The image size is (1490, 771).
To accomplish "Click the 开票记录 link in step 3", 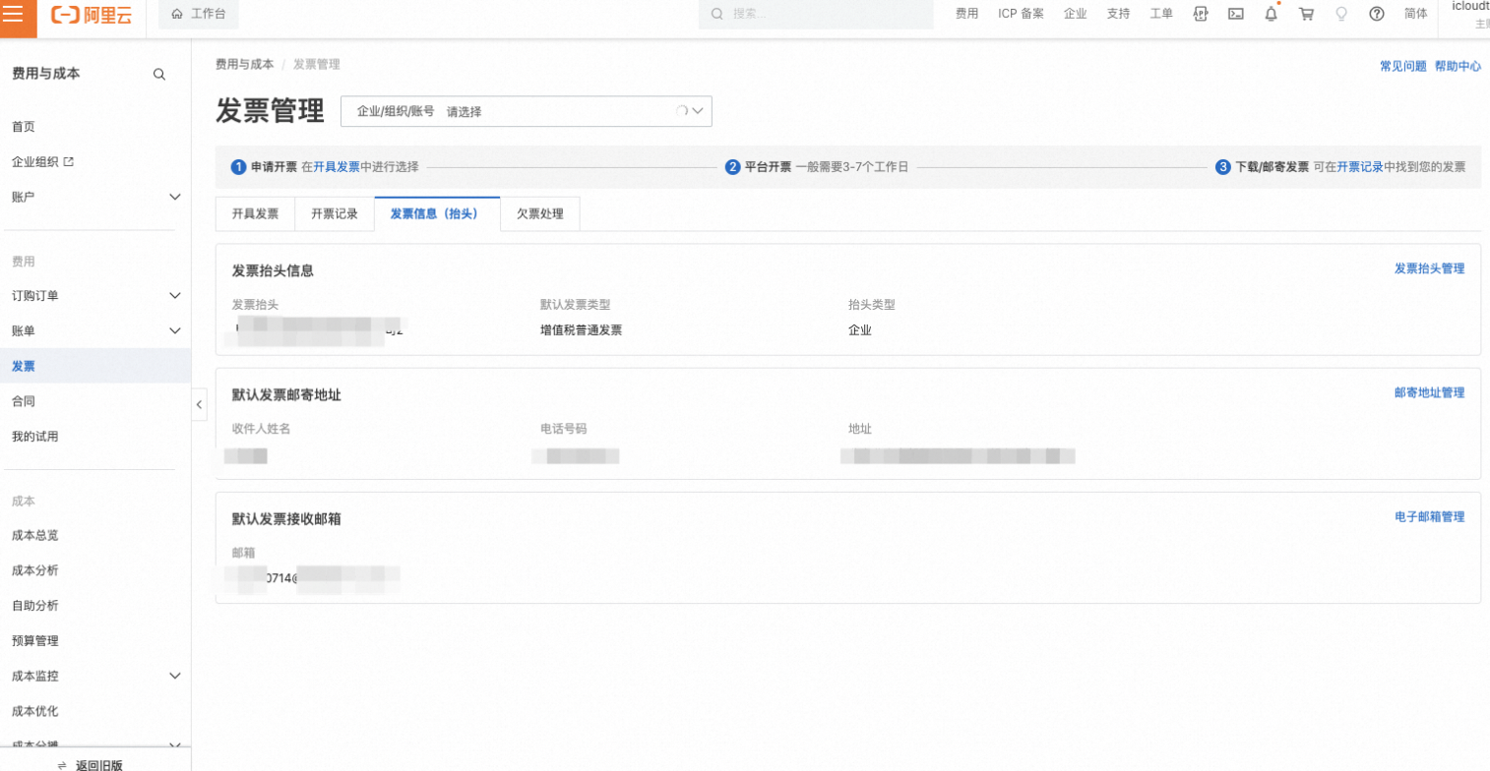I will coord(1360,166).
